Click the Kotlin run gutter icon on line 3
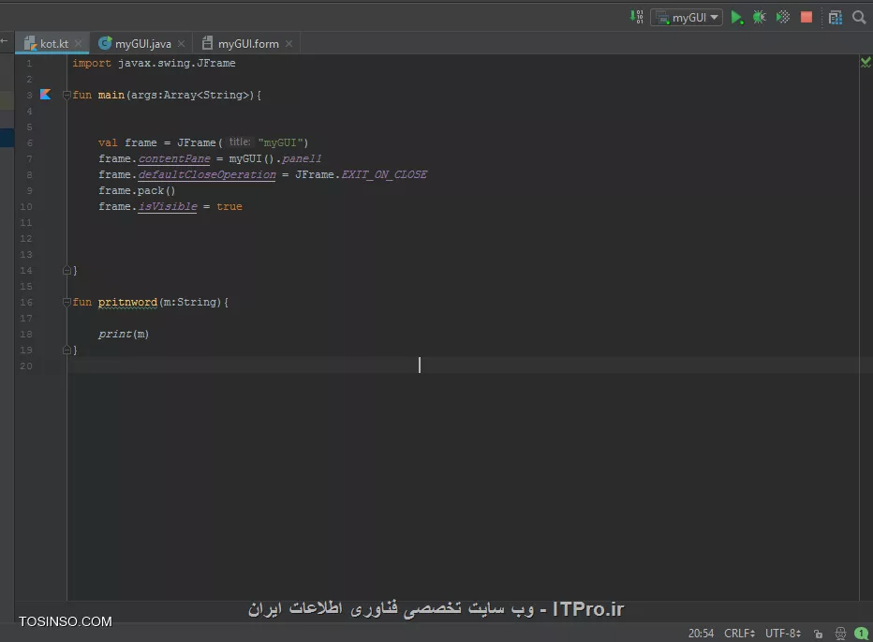This screenshot has width=873, height=642. [x=46, y=94]
